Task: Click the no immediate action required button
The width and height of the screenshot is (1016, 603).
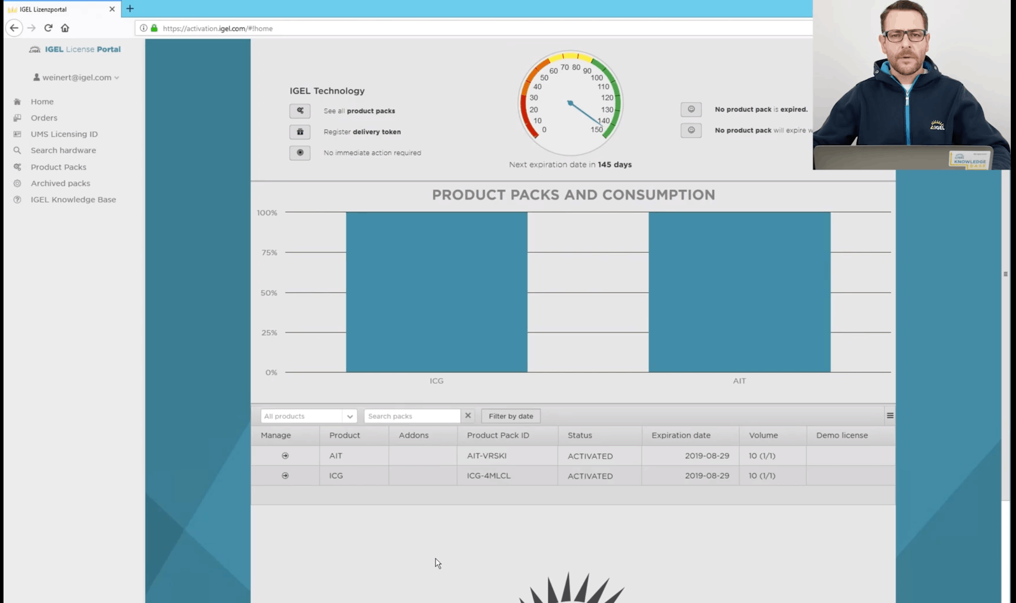Action: tap(300, 153)
